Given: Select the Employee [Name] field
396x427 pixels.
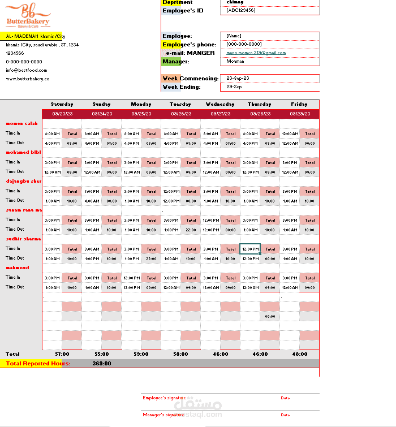Looking at the screenshot, I should [270, 36].
